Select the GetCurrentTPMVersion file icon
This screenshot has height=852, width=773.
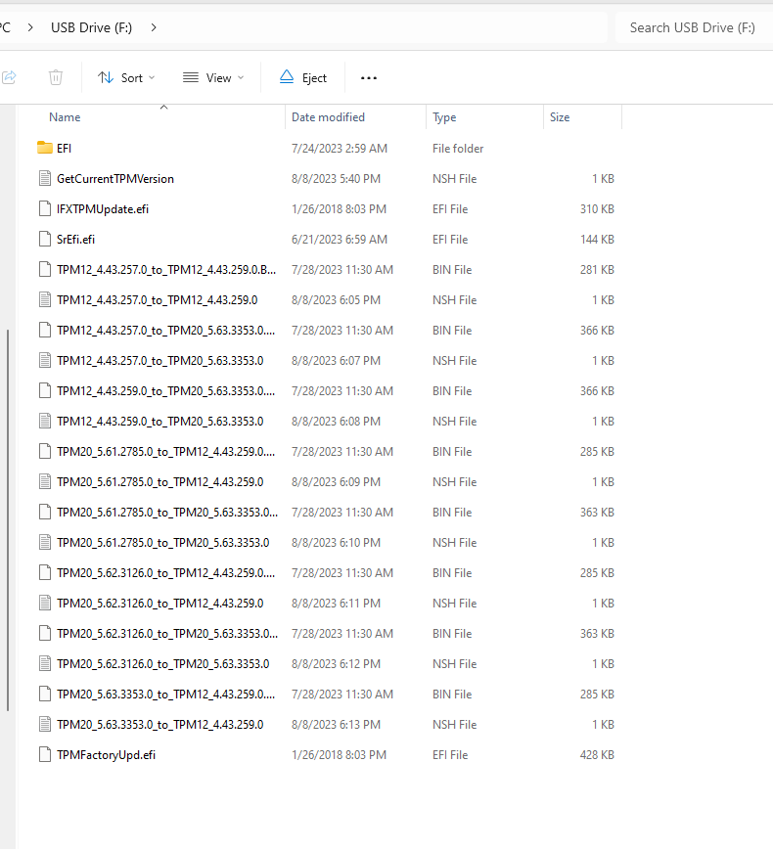click(x=45, y=178)
